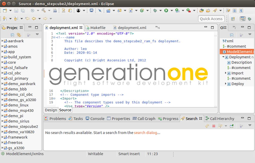Close the active deployment.xml tab
This screenshot has height=163, width=255.
point(81,27)
